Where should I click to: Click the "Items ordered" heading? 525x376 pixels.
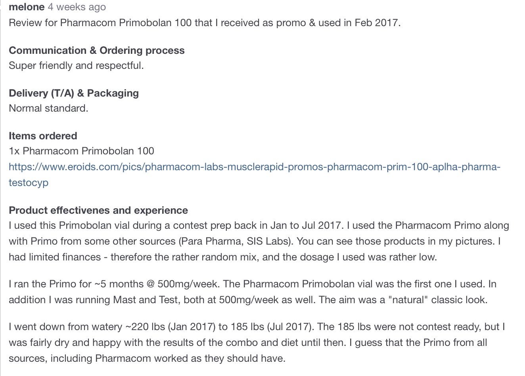click(43, 136)
